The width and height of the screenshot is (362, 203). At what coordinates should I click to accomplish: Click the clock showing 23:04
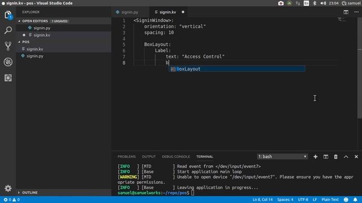pyautogui.click(x=334, y=3)
